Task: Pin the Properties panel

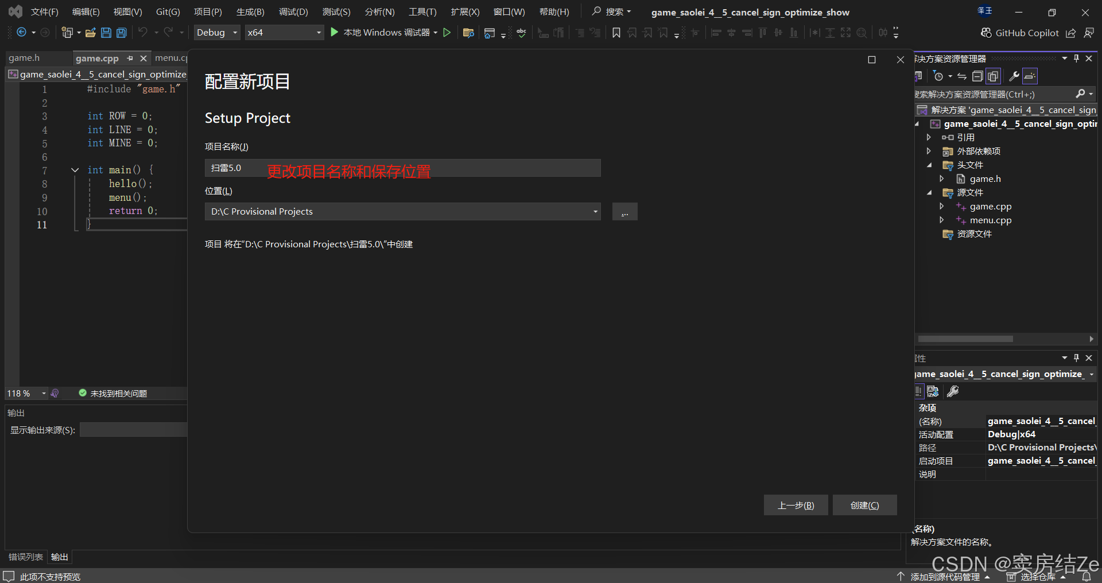Action: (x=1077, y=357)
